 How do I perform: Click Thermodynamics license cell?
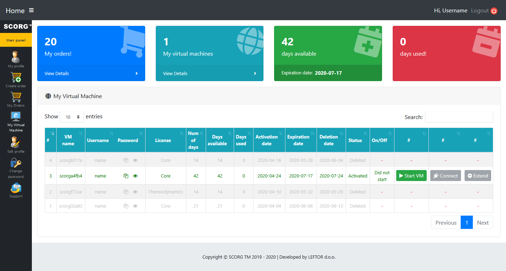click(166, 192)
